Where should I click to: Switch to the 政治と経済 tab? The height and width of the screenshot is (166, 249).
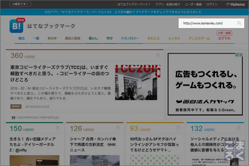click(x=73, y=38)
